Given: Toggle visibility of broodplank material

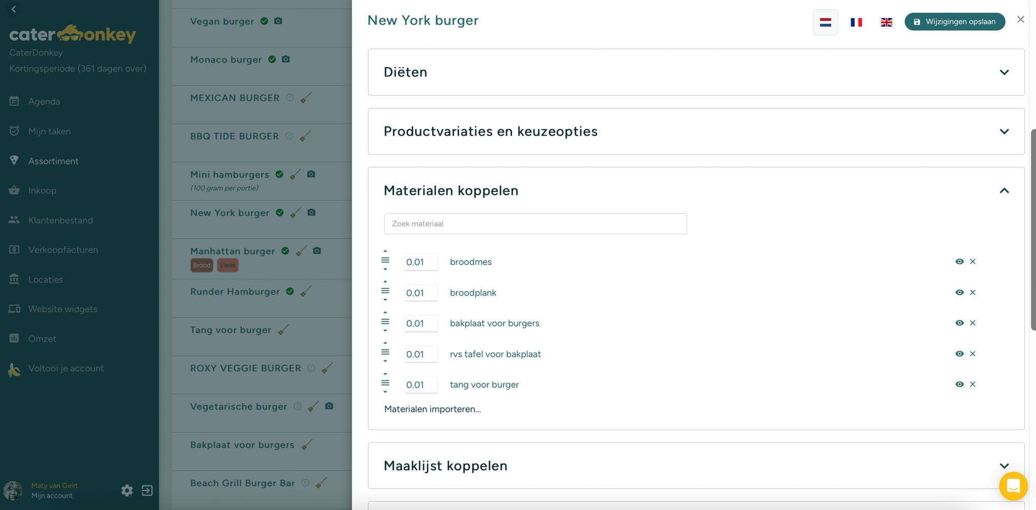Looking at the screenshot, I should (x=959, y=293).
